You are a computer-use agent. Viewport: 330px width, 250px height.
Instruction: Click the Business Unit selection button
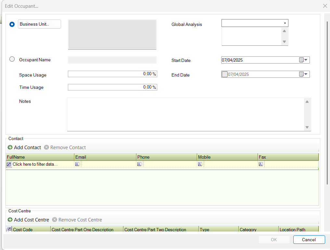[x=39, y=24]
